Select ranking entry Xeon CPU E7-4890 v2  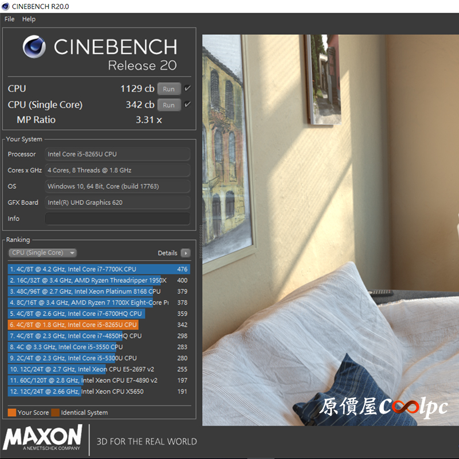(99, 380)
